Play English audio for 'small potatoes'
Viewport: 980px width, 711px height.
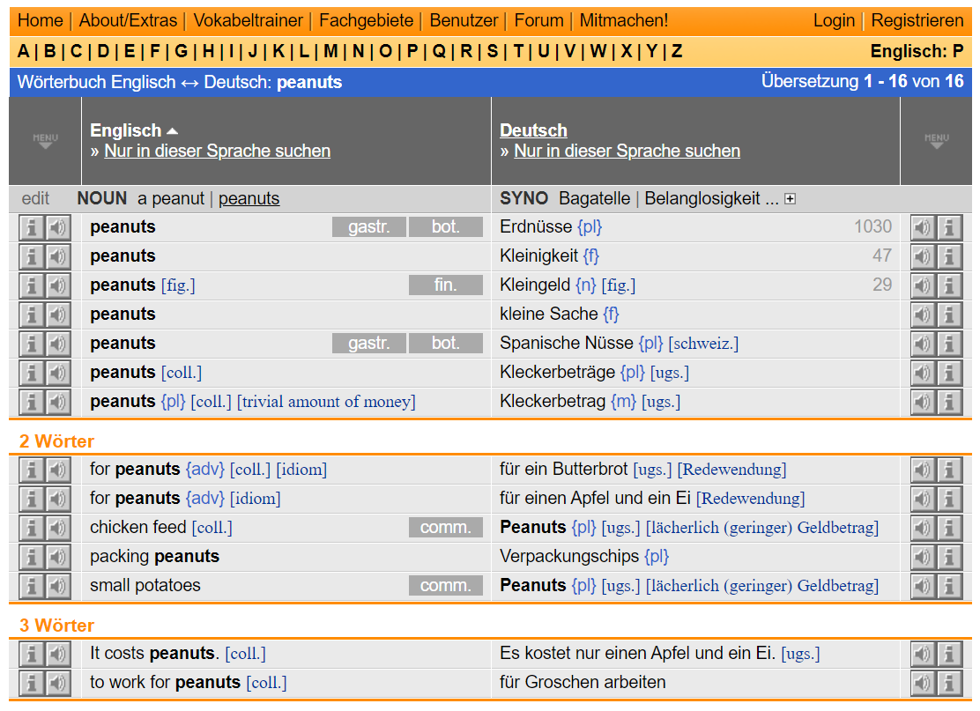point(58,586)
